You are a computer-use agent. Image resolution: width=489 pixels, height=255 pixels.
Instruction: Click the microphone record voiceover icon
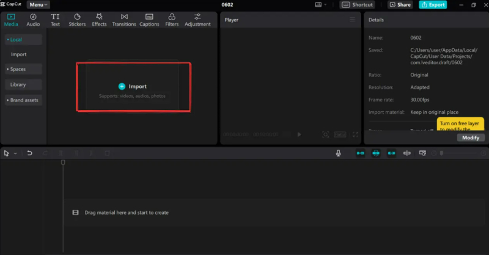coord(338,153)
